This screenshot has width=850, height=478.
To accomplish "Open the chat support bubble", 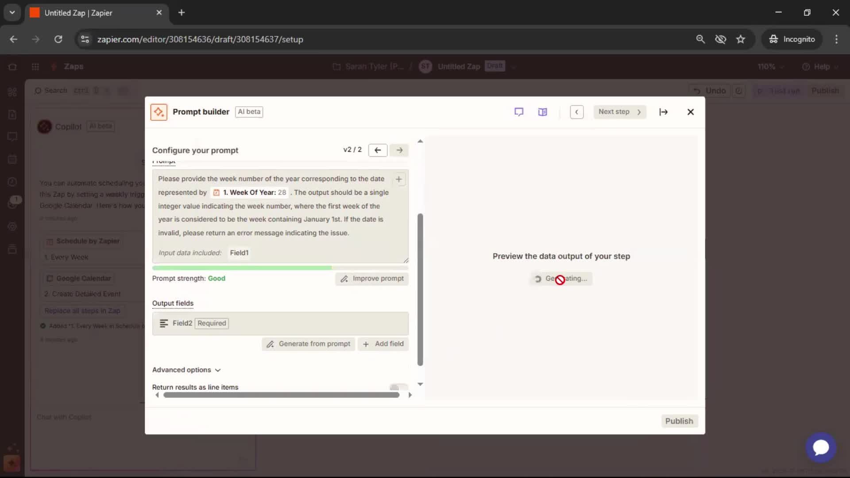I will [821, 447].
